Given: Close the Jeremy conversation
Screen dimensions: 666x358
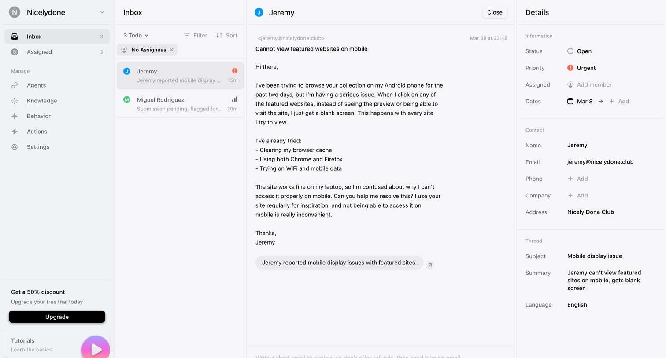Looking at the screenshot, I should click(495, 12).
